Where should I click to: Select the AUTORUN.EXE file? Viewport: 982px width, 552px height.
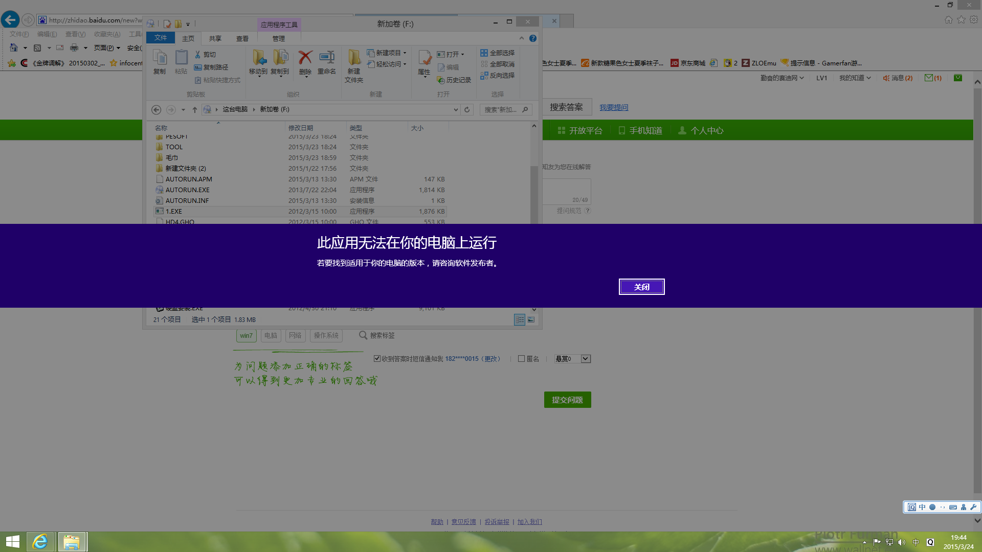[187, 190]
